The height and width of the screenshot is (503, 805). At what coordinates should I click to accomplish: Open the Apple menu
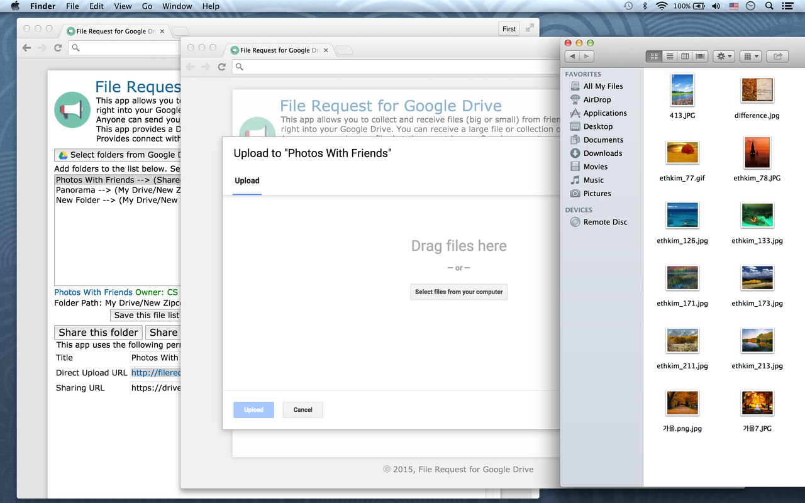(x=15, y=6)
